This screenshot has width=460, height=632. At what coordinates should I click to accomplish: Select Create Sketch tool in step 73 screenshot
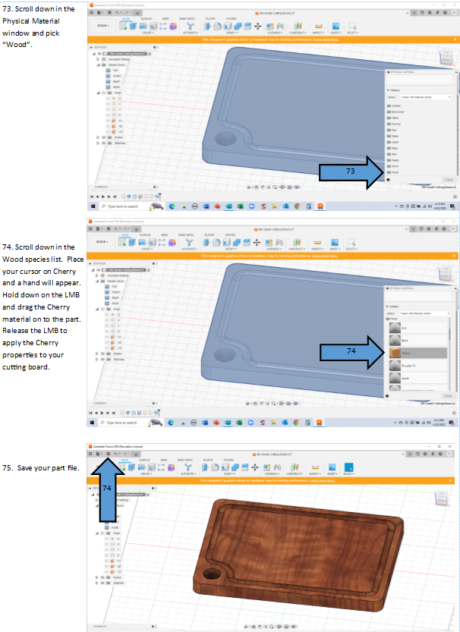coord(124,27)
